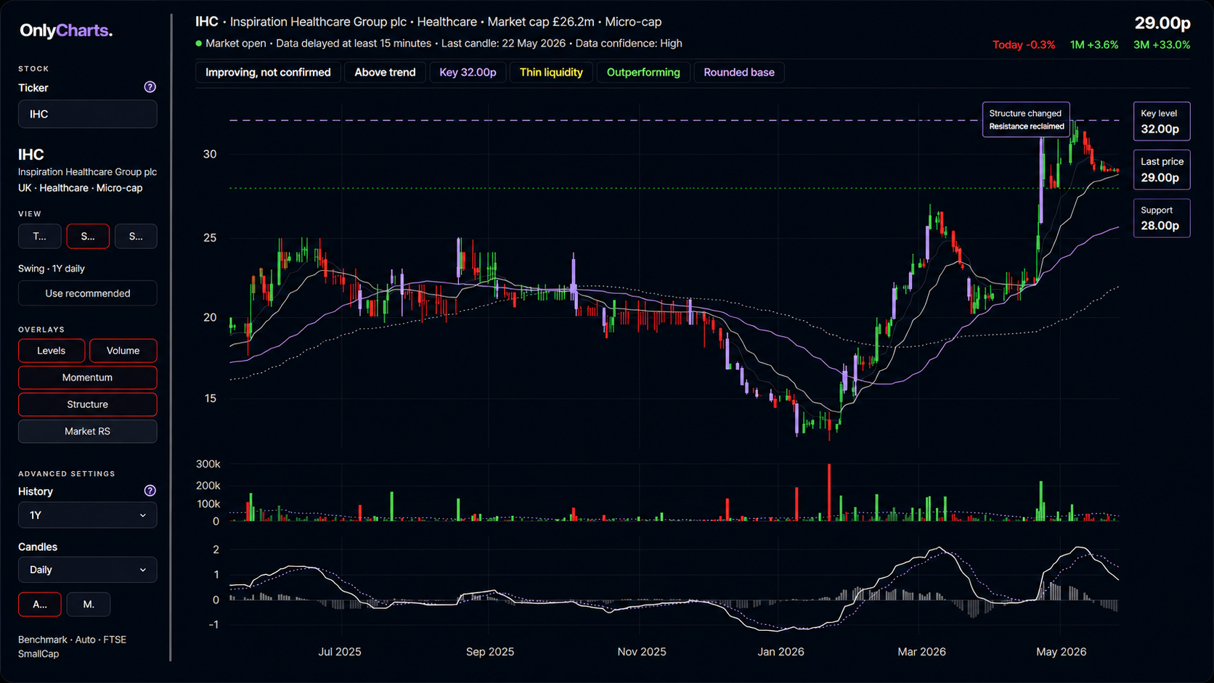This screenshot has width=1214, height=683.
Task: Open the History 1Y dropdown
Action: click(88, 515)
